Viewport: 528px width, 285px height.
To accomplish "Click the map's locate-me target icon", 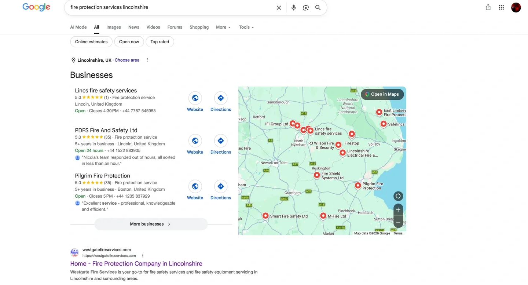I will 398,196.
